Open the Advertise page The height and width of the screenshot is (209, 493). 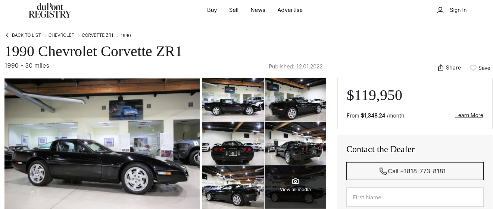pos(290,10)
